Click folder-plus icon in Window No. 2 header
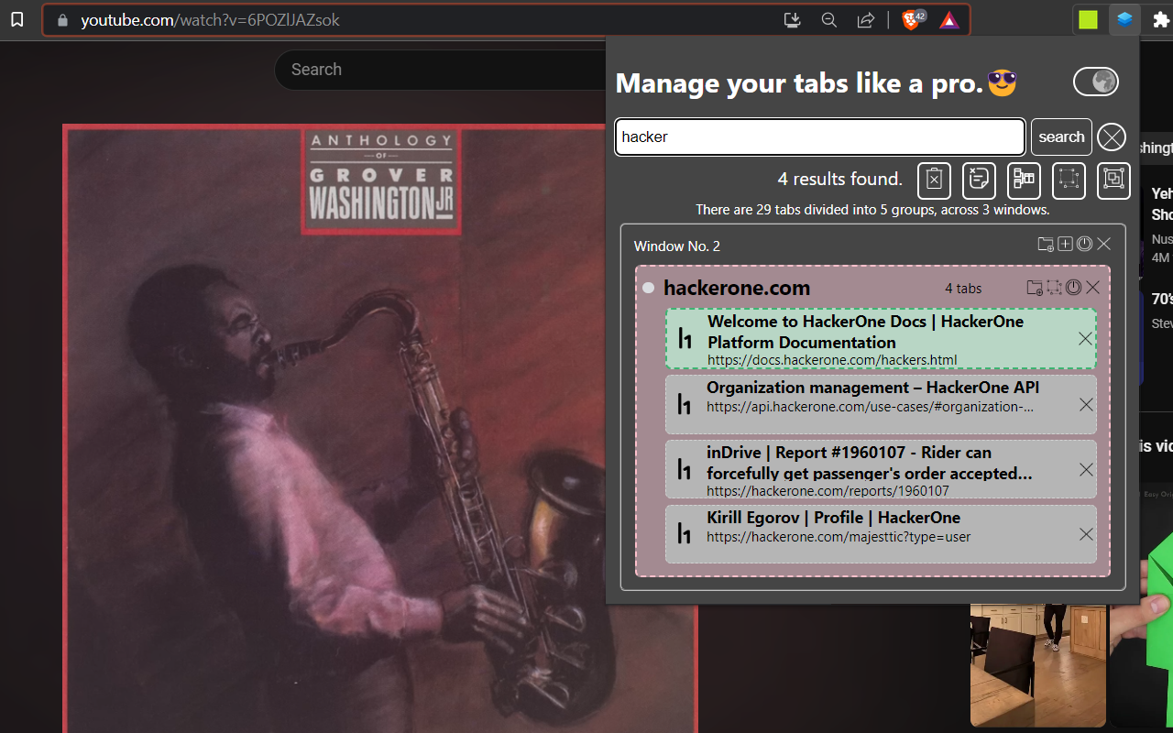 click(x=1046, y=244)
